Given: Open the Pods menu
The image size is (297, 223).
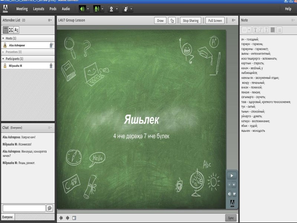Looking at the screenshot, I should pos(53,9).
